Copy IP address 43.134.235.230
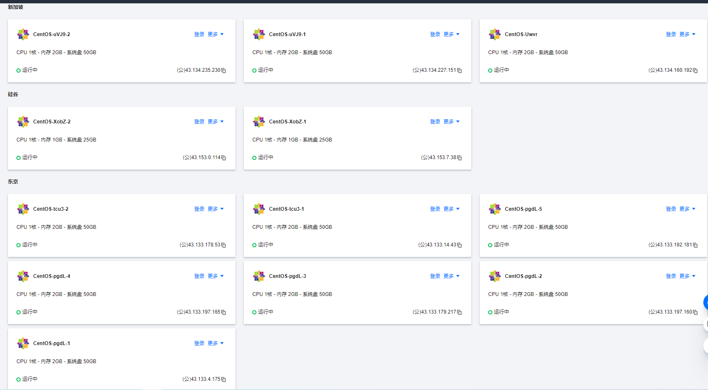The height and width of the screenshot is (390, 708). 224,71
